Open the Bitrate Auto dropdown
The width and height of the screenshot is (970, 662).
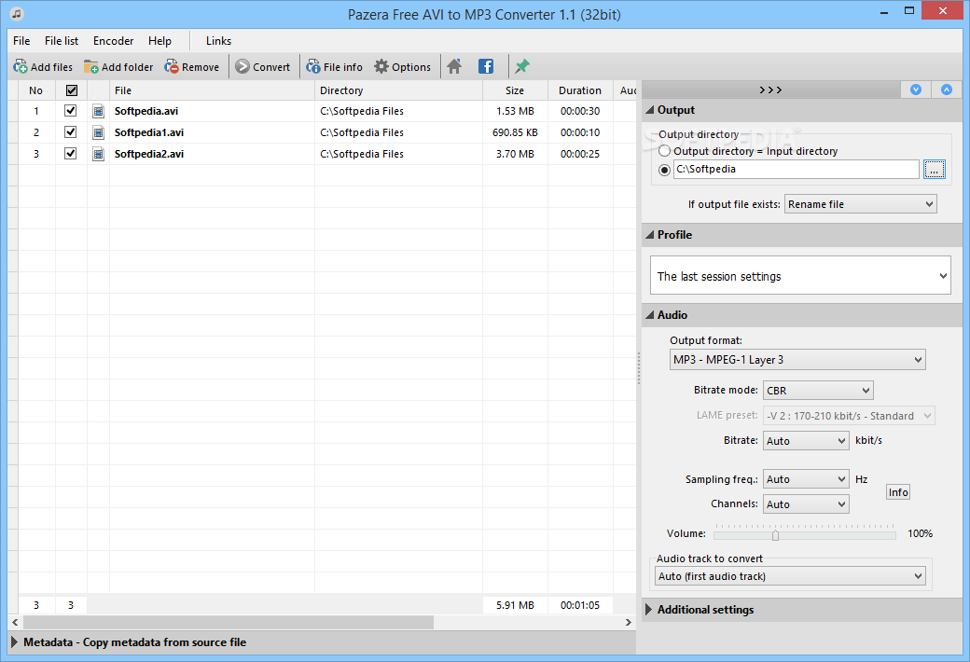pos(806,440)
